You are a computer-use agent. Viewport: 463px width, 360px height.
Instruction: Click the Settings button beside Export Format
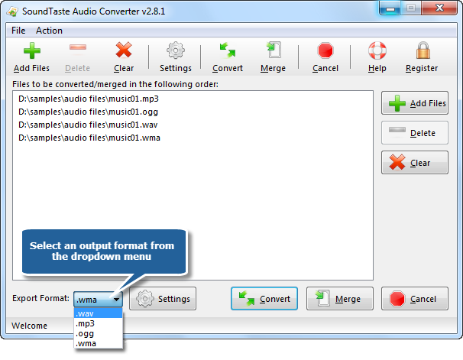(163, 299)
